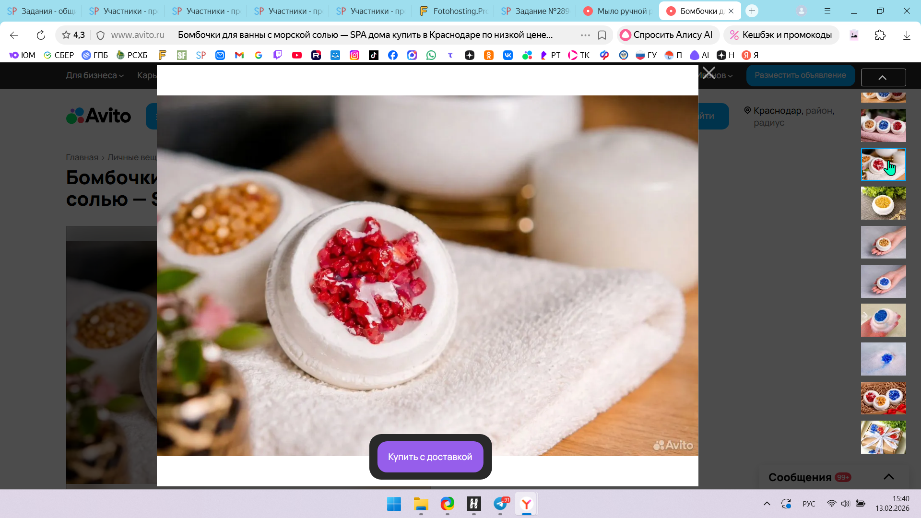The width and height of the screenshot is (921, 518).
Task: Open the downloads arrow icon
Action: pos(906,35)
